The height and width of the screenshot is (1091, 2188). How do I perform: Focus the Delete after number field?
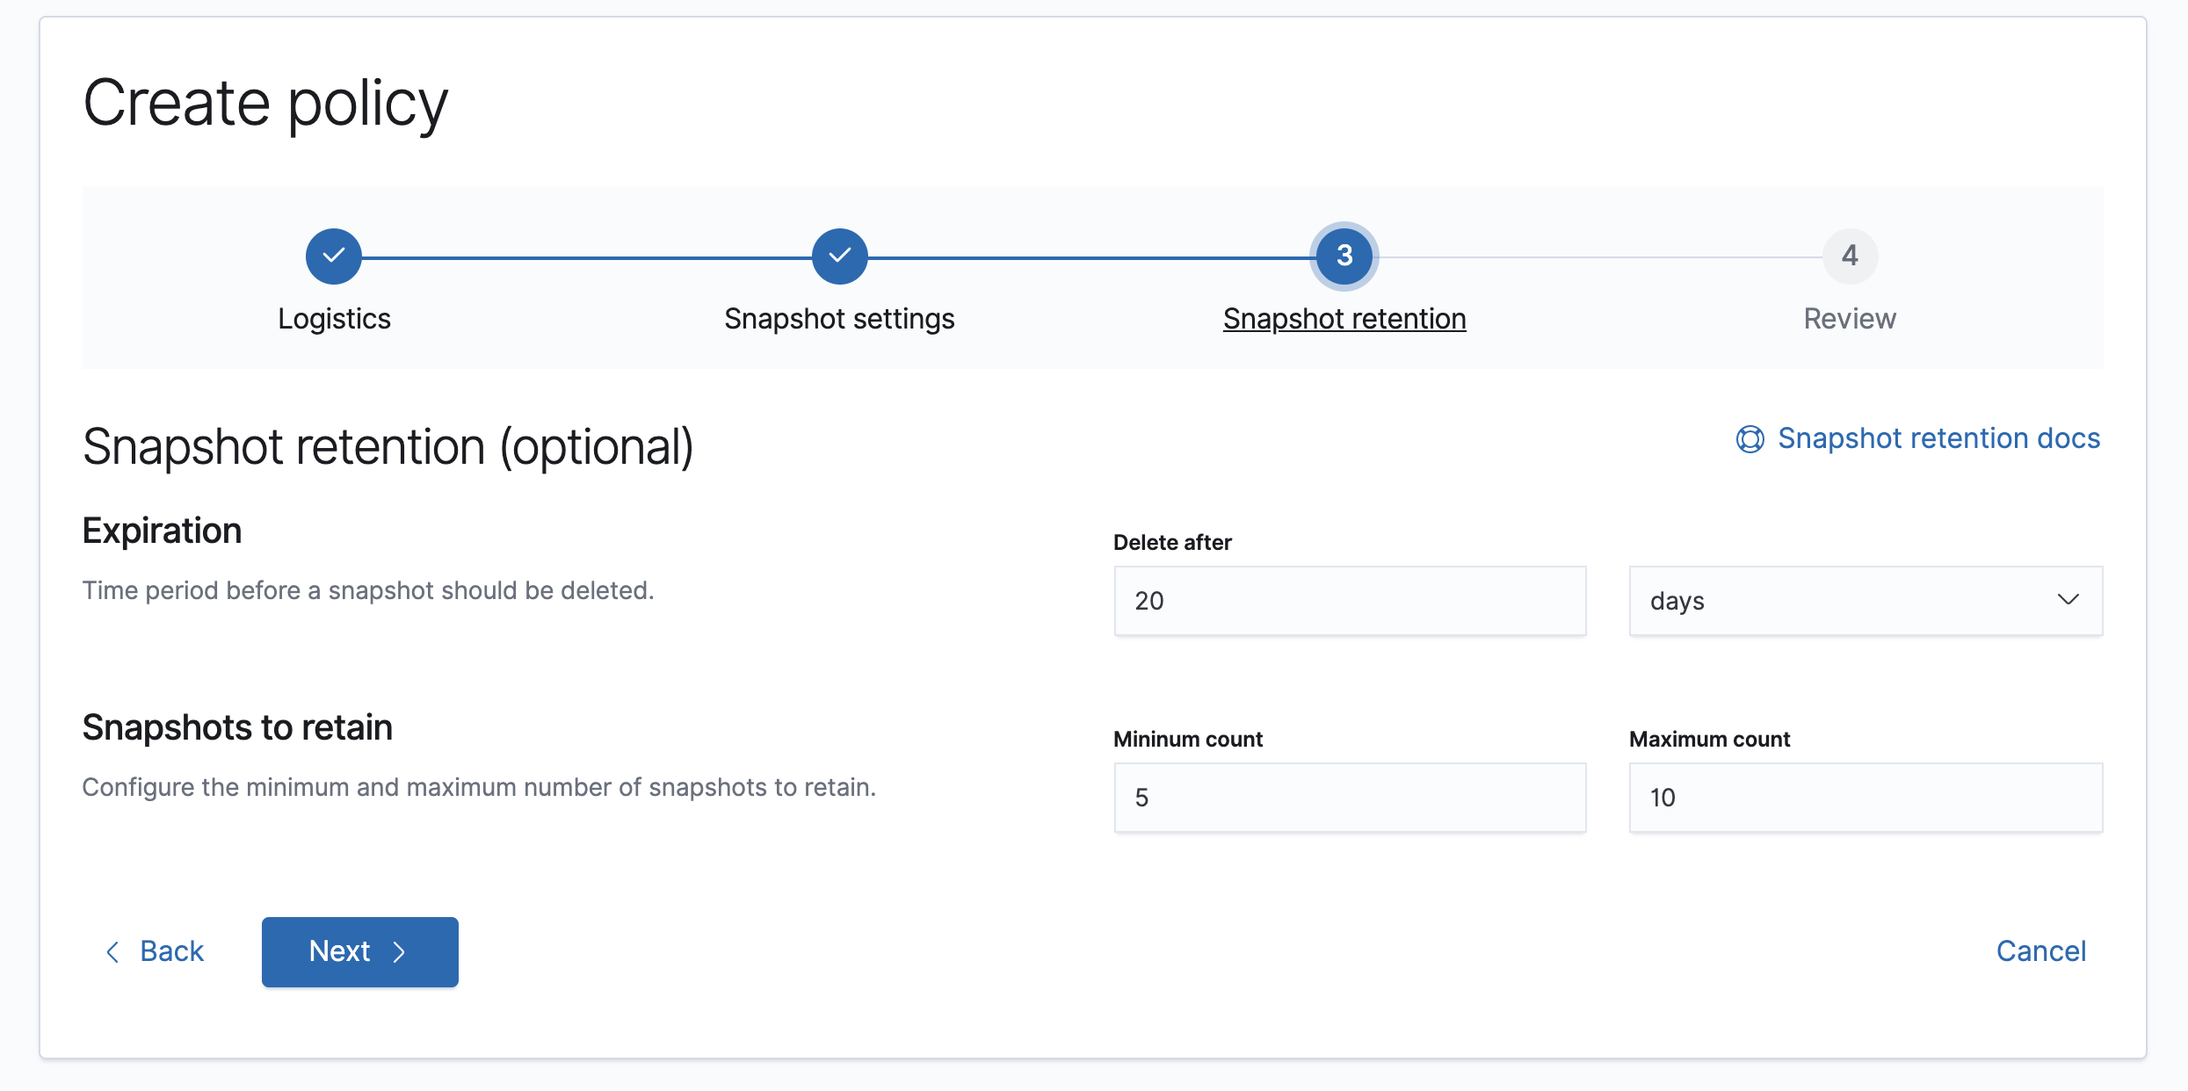(x=1350, y=601)
